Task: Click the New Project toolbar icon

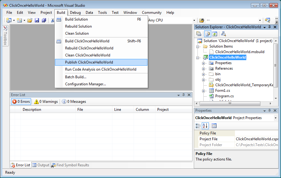Action: pyautogui.click(x=9, y=20)
